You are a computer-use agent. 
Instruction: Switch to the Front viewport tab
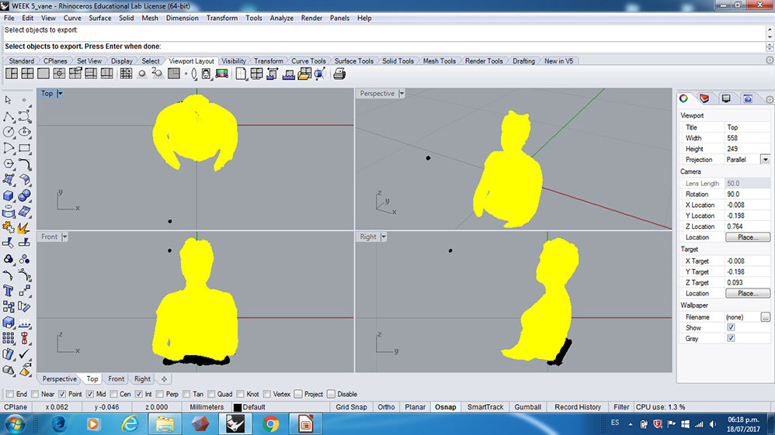pos(116,378)
